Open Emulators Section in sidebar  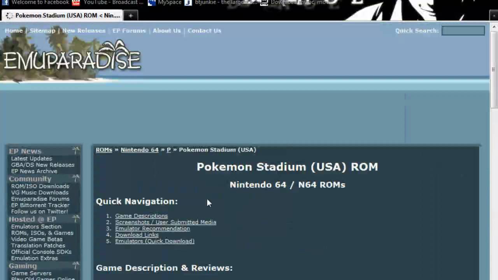(x=36, y=227)
